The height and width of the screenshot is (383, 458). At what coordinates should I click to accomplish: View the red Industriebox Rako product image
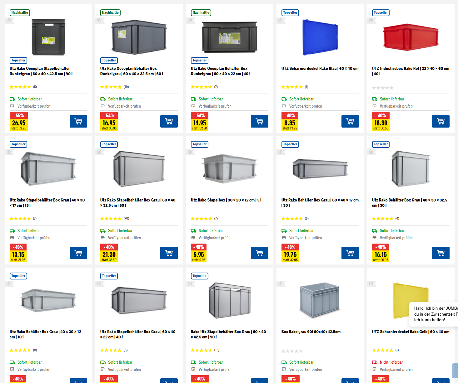[x=411, y=37]
